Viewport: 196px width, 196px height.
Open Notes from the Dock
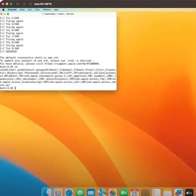pos(167,193)
